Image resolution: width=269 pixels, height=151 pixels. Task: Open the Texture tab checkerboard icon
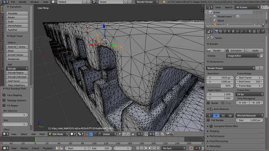point(254,31)
